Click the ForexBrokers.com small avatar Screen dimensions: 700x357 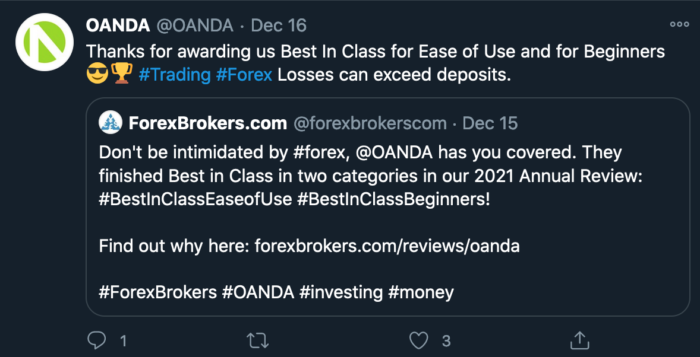coord(111,123)
